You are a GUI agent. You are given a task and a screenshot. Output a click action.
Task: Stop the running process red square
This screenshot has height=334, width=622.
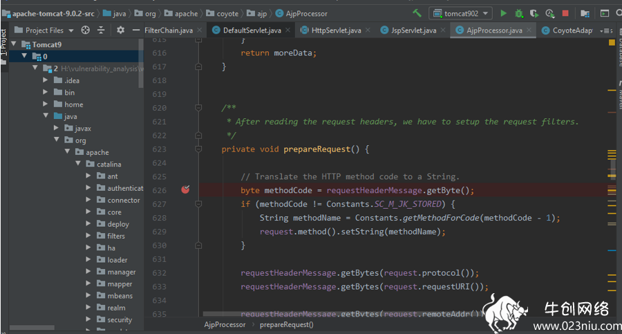coord(565,14)
